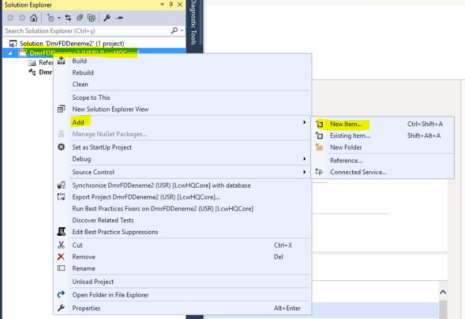The height and width of the screenshot is (319, 465).
Task: Close the Solution Explorer panel
Action: point(180,4)
